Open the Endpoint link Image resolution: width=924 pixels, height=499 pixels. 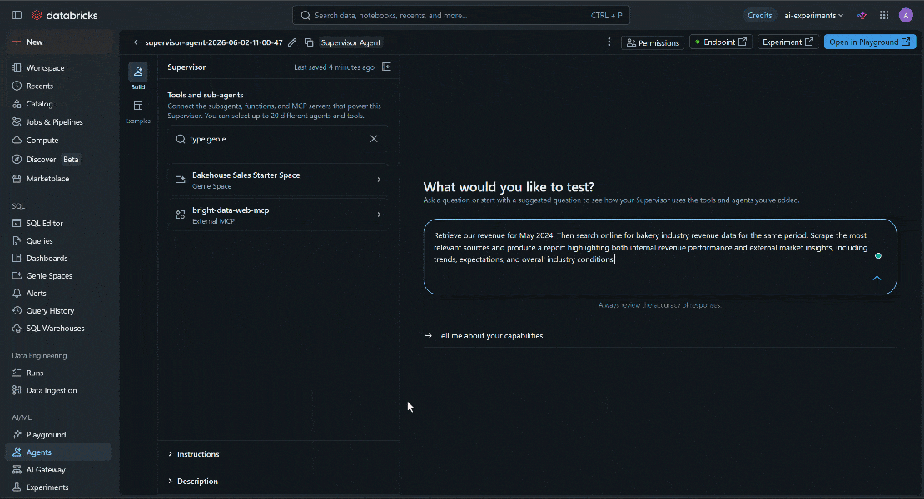click(721, 42)
